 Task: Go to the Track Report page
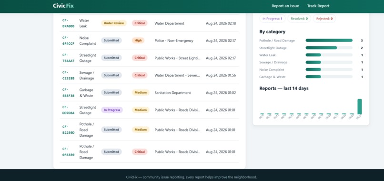tap(318, 6)
